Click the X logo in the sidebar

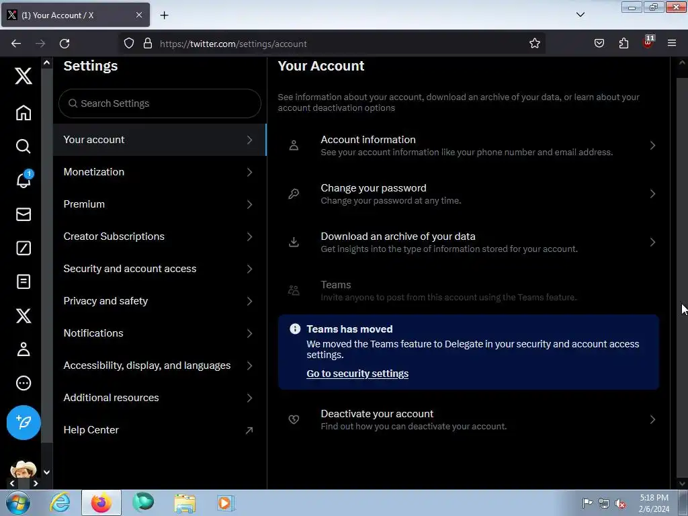[24, 76]
